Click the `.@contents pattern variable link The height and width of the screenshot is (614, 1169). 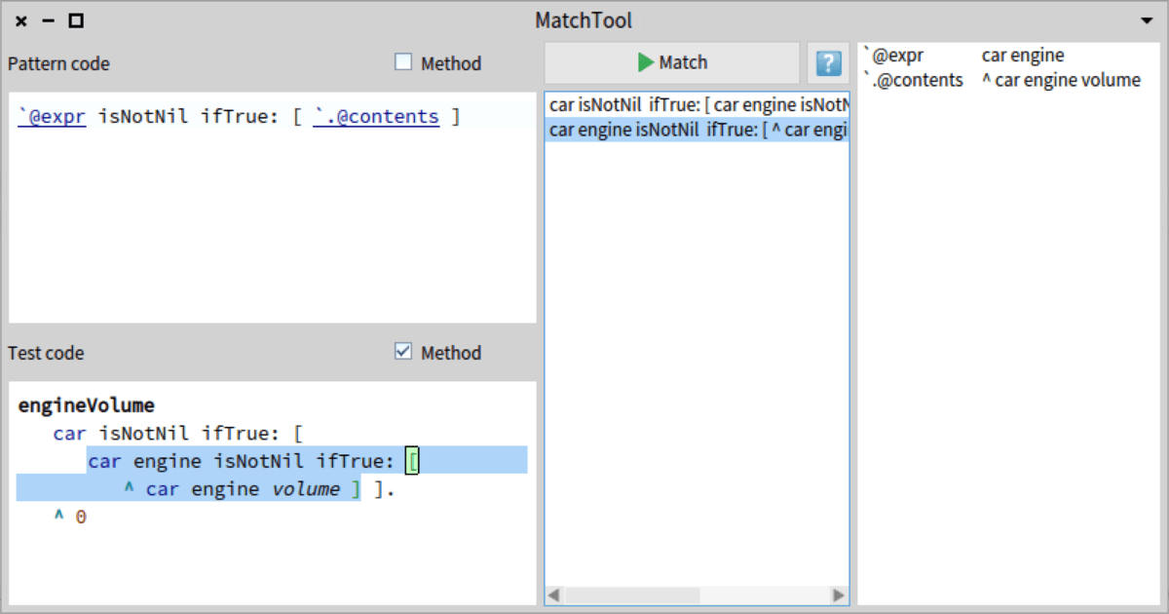[376, 117]
